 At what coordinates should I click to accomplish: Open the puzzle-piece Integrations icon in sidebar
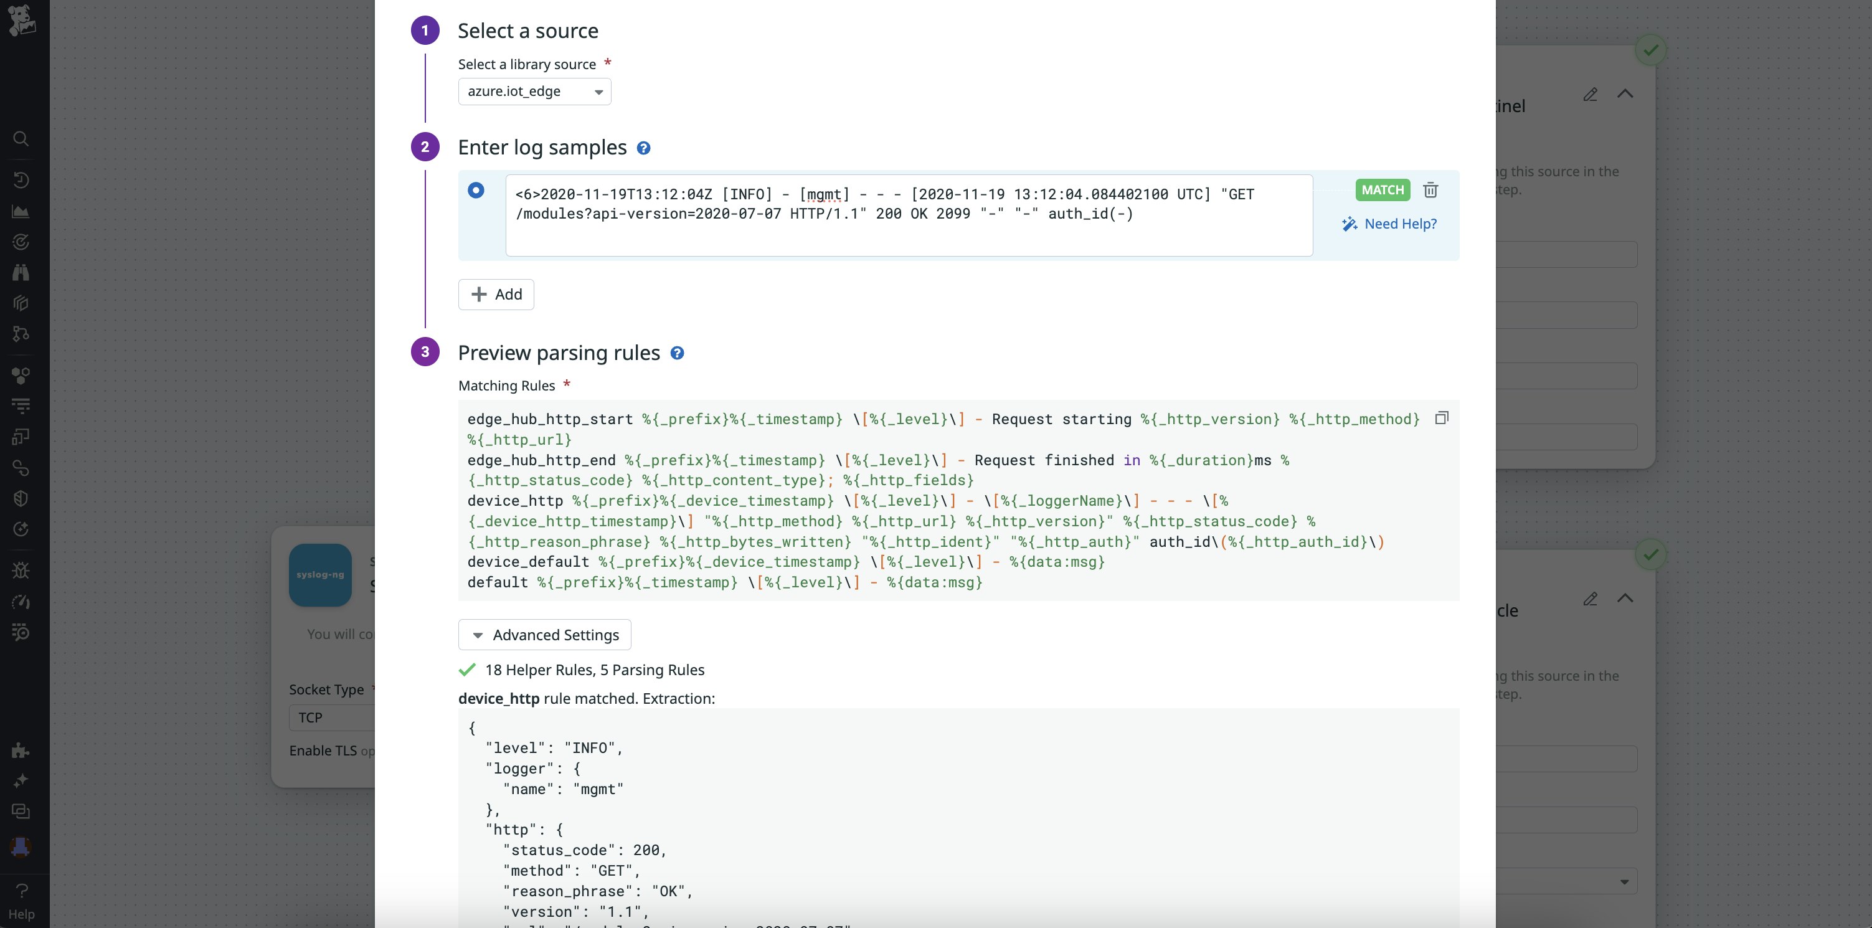pyautogui.click(x=21, y=750)
